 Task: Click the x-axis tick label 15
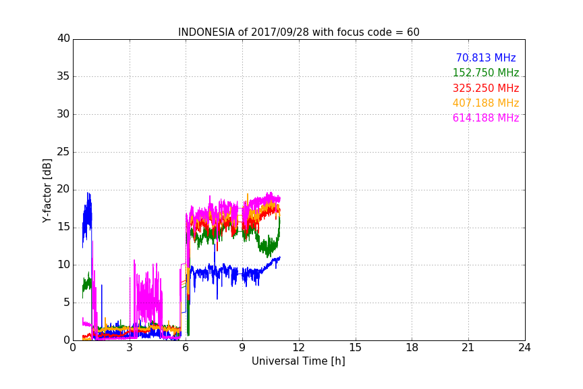(356, 348)
